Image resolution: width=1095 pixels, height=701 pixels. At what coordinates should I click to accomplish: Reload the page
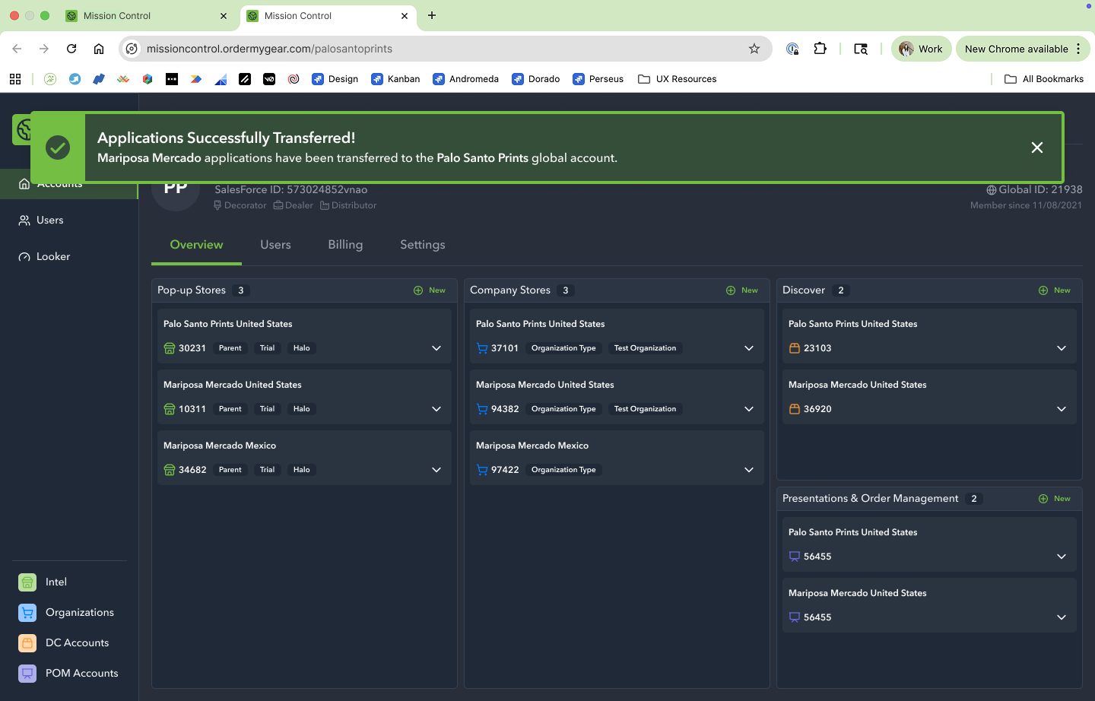click(71, 49)
